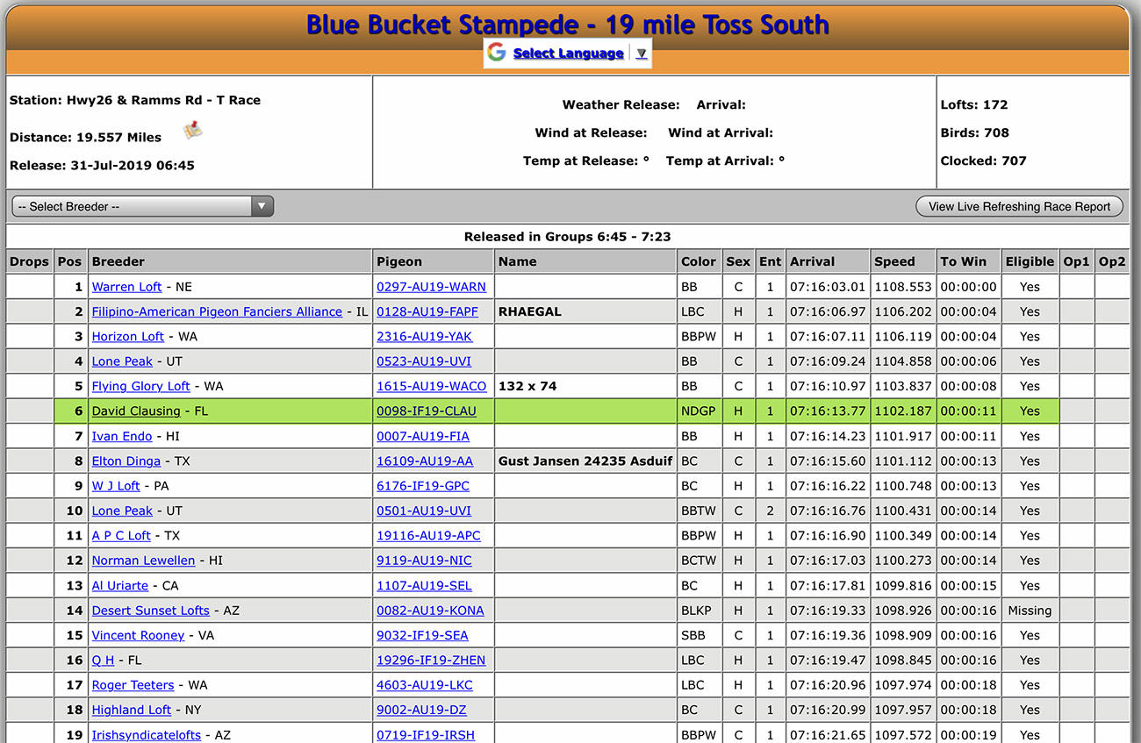Open pigeon 16109-AU19-AA link
Image resolution: width=1141 pixels, height=743 pixels.
(425, 461)
